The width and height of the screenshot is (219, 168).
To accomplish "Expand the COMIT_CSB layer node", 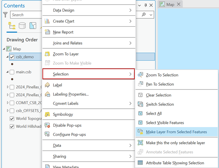I will point(8,103).
